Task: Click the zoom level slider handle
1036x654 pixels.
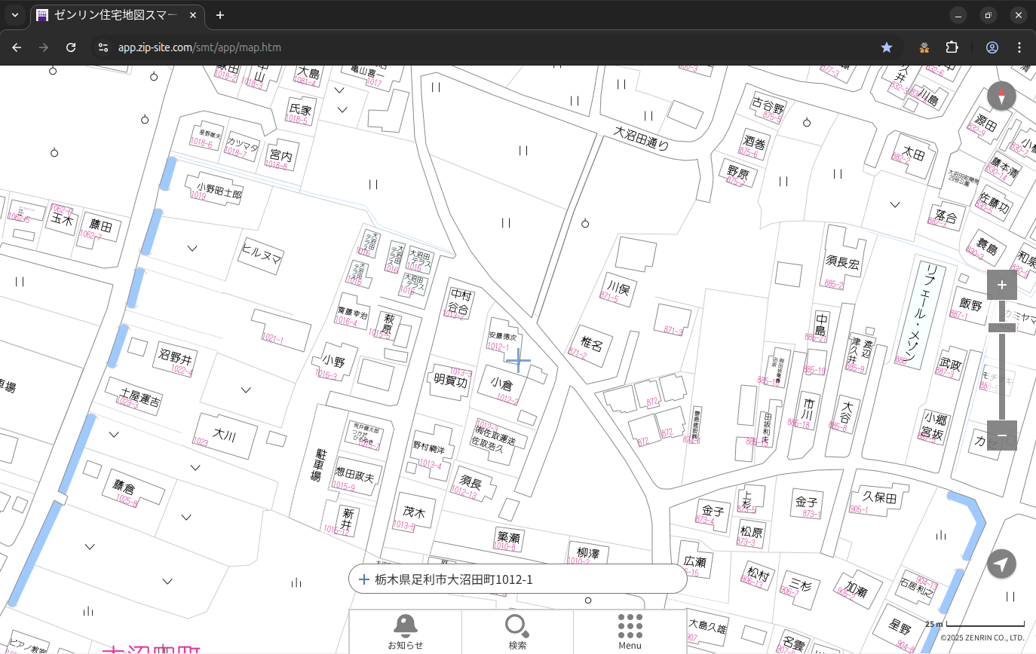Action: click(x=1001, y=327)
